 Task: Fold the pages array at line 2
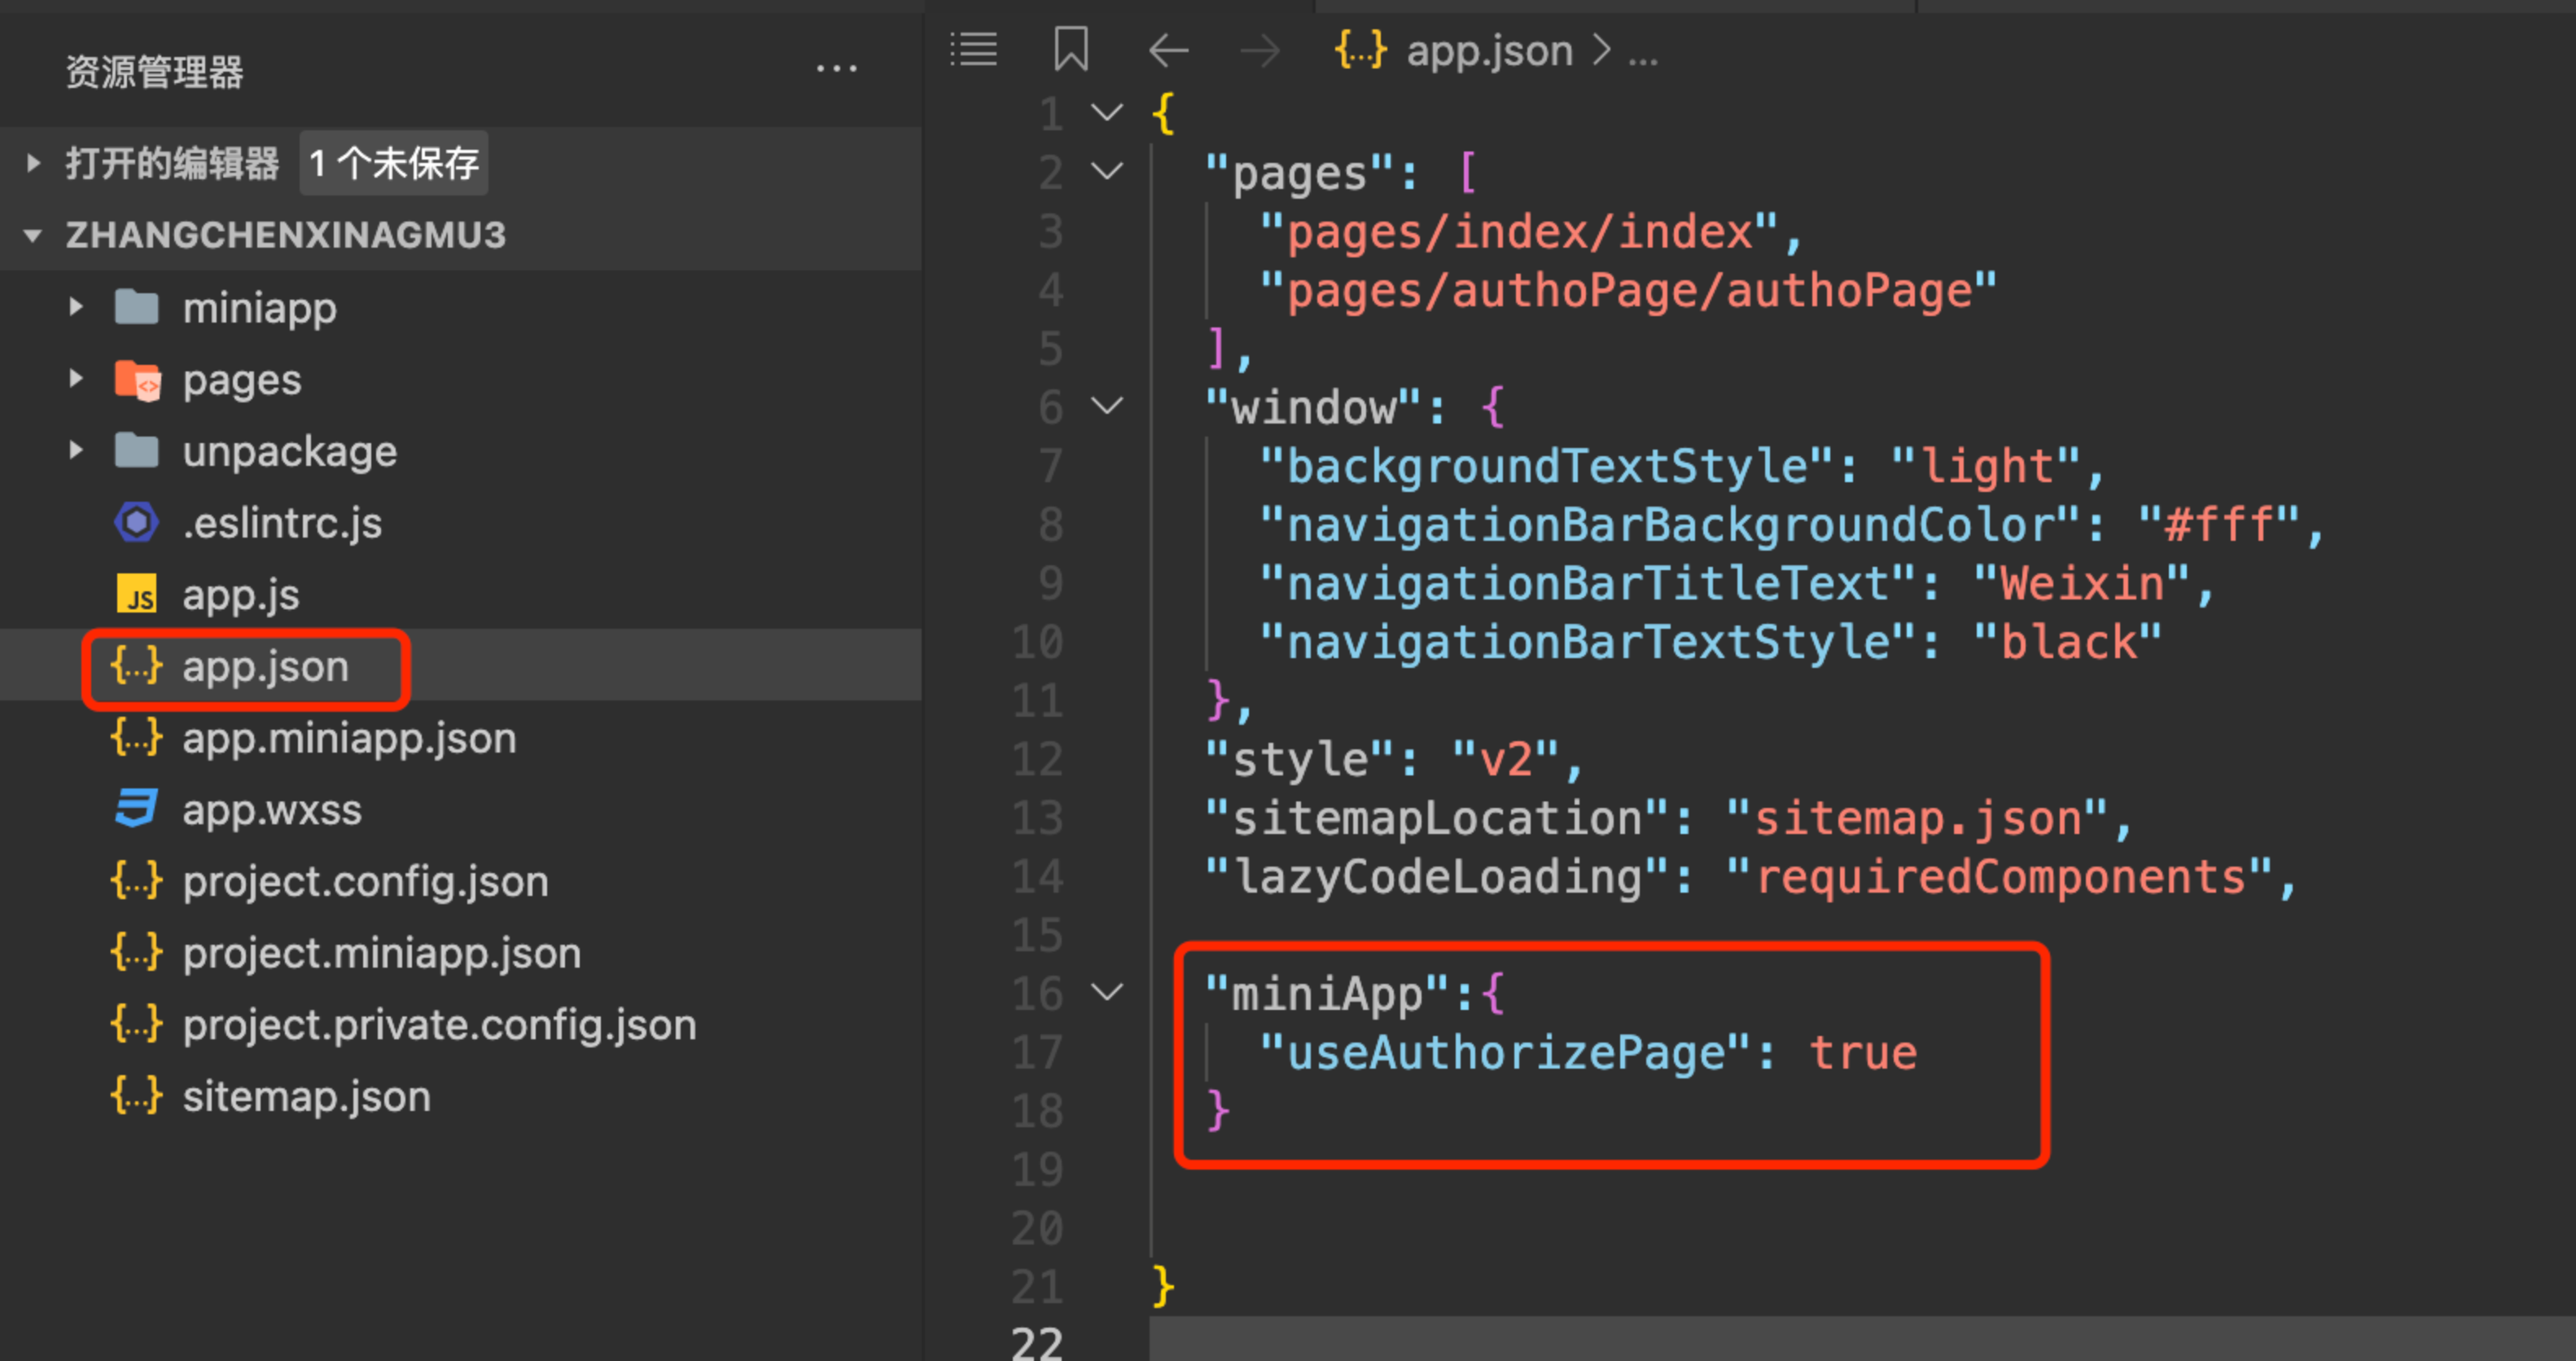1107,171
